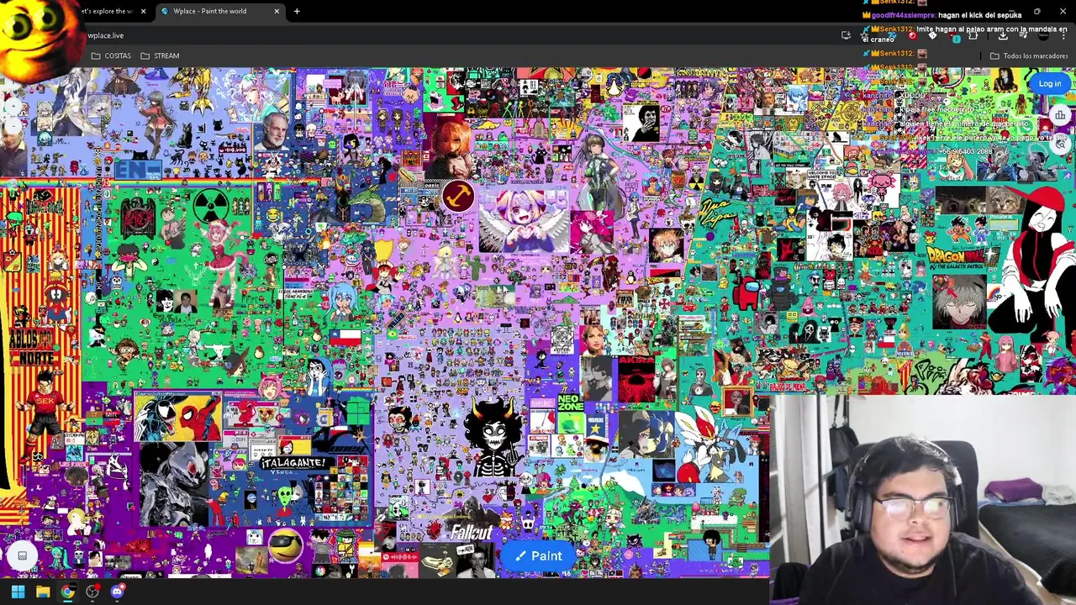
Task: Click the Chrome taskbar icon
Action: 67,592
